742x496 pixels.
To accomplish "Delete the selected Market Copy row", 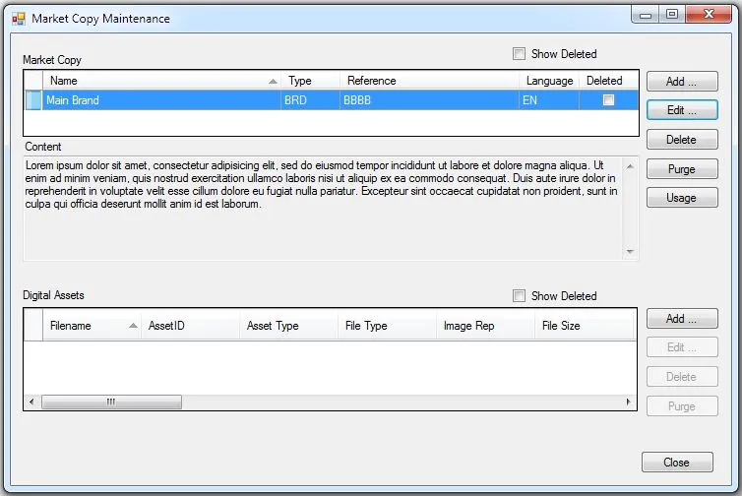I will [681, 140].
